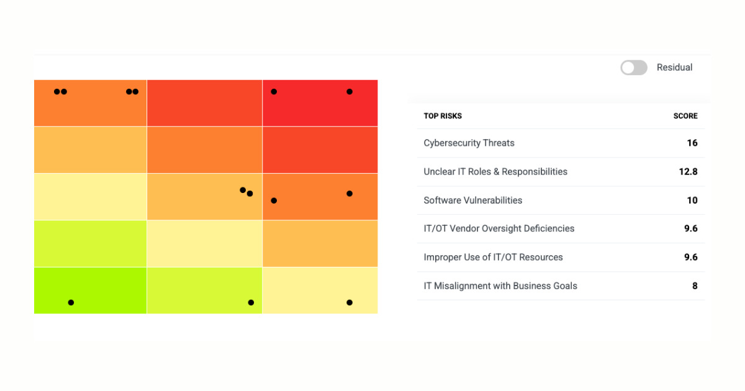Select rightmost dot in top-left orange cell
The height and width of the screenshot is (391, 745).
136,92
